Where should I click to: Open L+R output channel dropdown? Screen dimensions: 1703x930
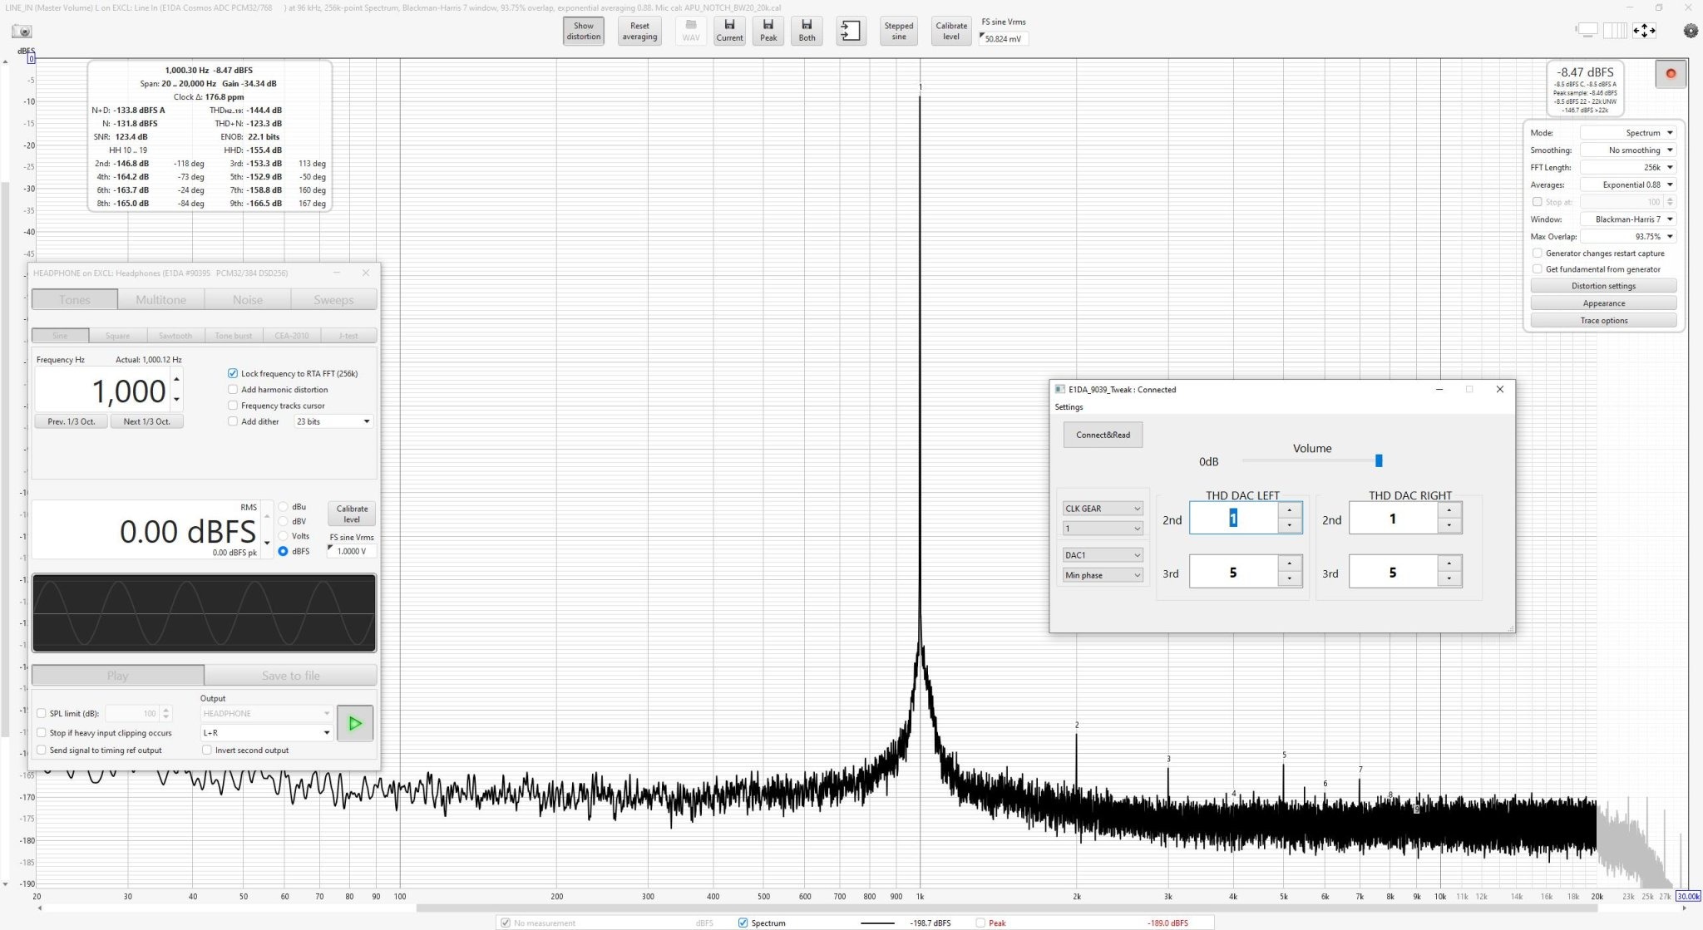coord(267,732)
